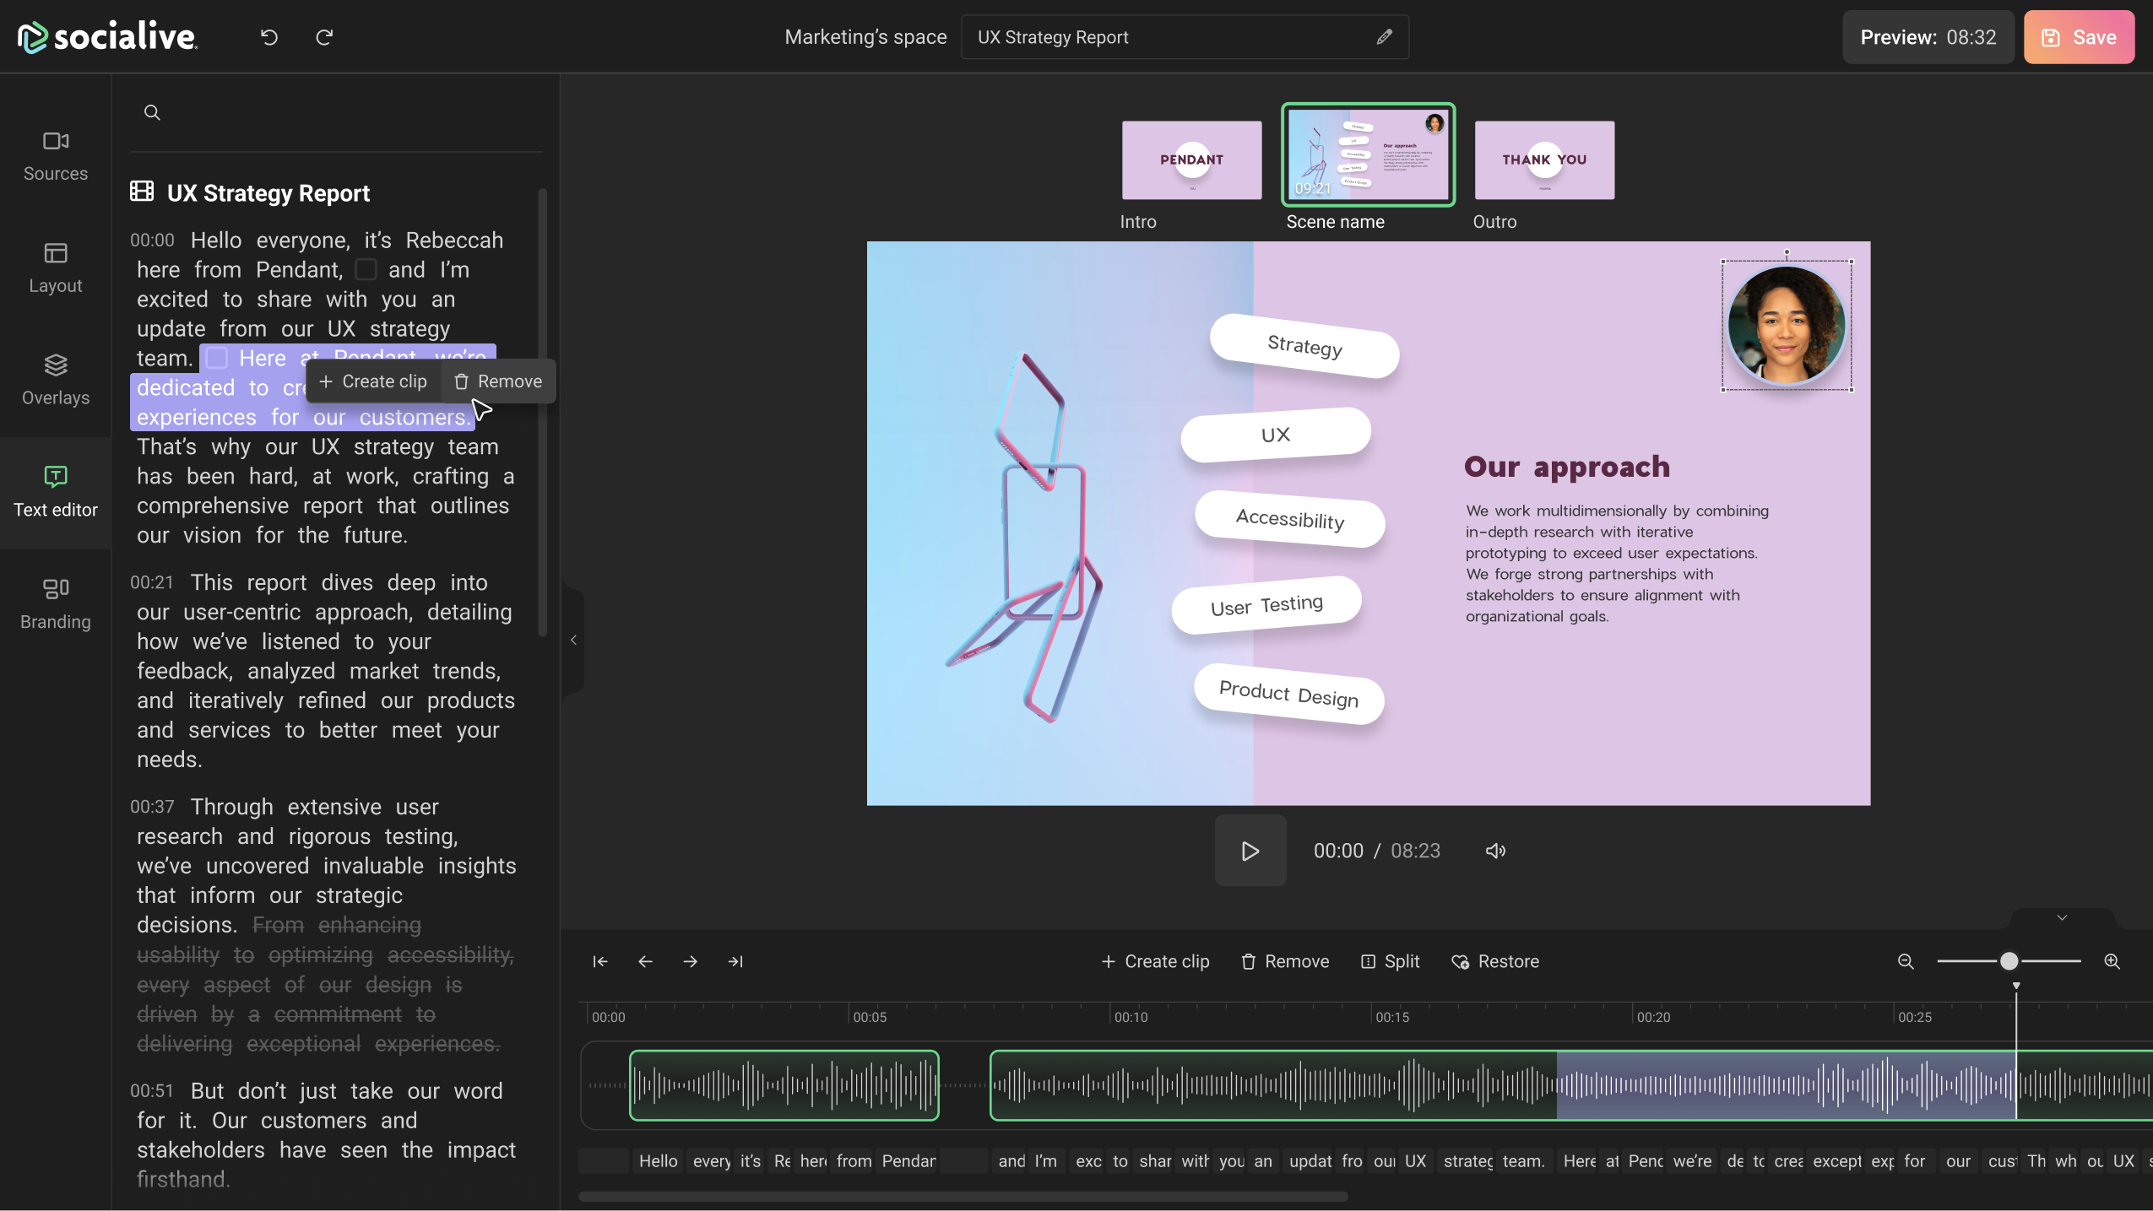Click the Save button
The image size is (2153, 1211).
coord(2079,37)
